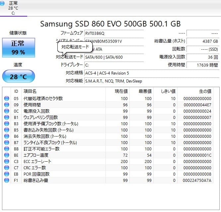Viewport: 221px width, 212px height.
Task: Click the Samsung SSD 860 EVO 500GB title
Action: click(x=110, y=24)
